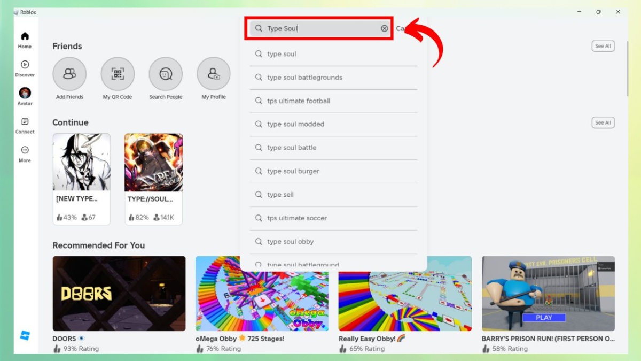Pick the 'type soul battle' suggestion

pyautogui.click(x=333, y=148)
